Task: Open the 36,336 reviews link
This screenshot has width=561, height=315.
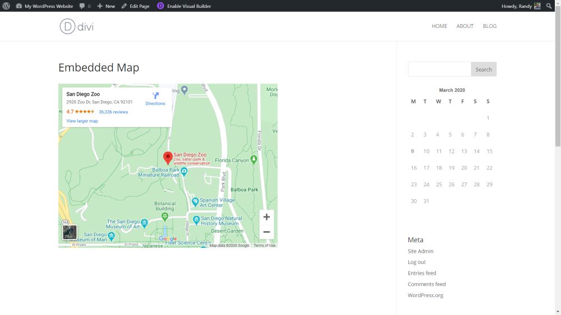Action: coord(113,112)
